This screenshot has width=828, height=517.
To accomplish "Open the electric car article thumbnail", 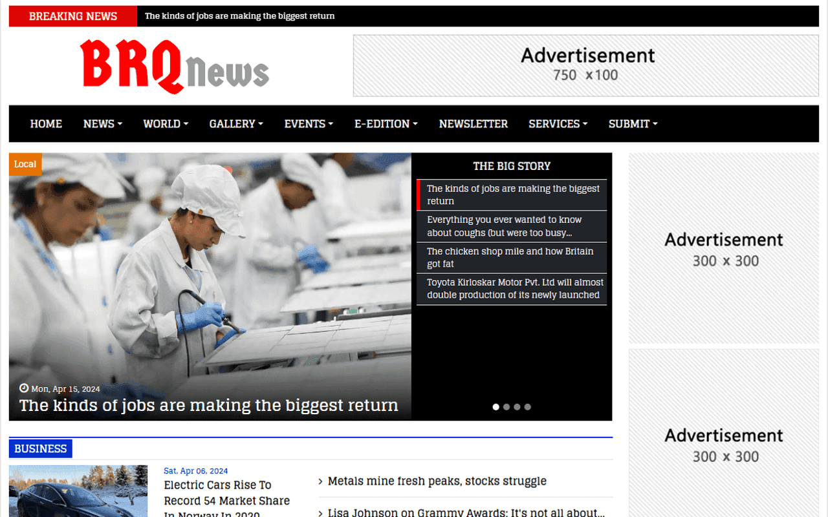I will [x=78, y=491].
